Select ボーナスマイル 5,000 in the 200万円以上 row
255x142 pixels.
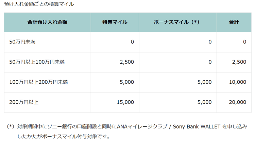(205, 102)
